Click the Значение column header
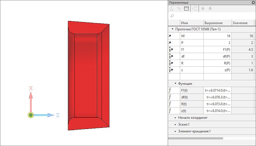This screenshot has width=256, height=146. (240, 23)
